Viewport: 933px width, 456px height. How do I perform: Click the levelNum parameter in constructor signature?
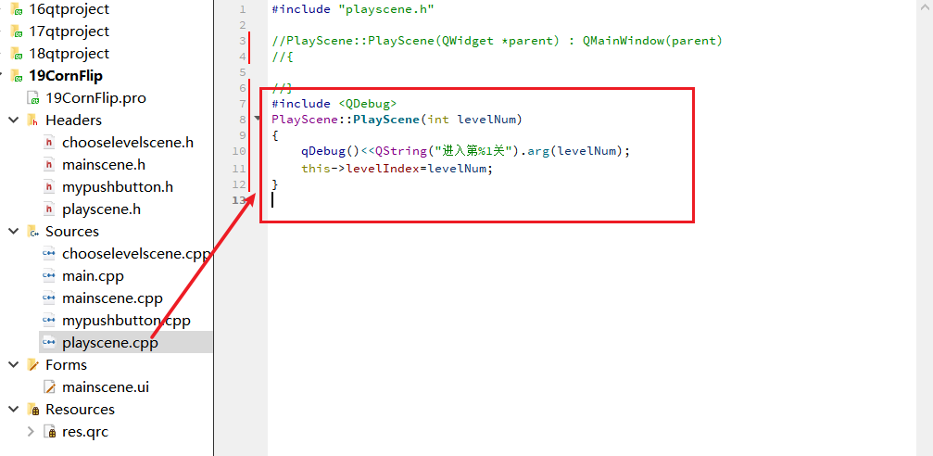click(485, 120)
